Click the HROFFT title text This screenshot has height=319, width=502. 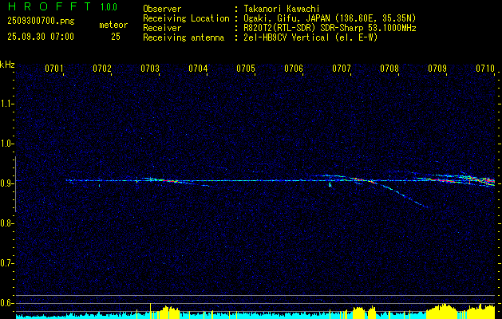click(x=43, y=7)
